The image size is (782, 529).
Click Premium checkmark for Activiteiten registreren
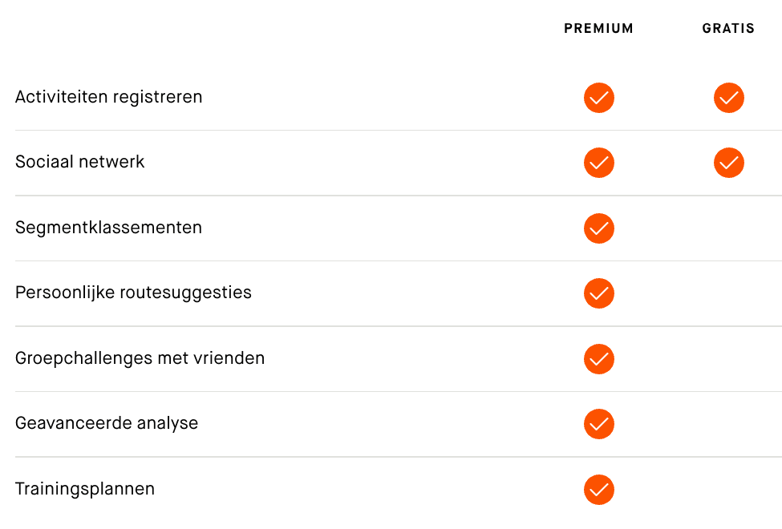[x=599, y=98]
